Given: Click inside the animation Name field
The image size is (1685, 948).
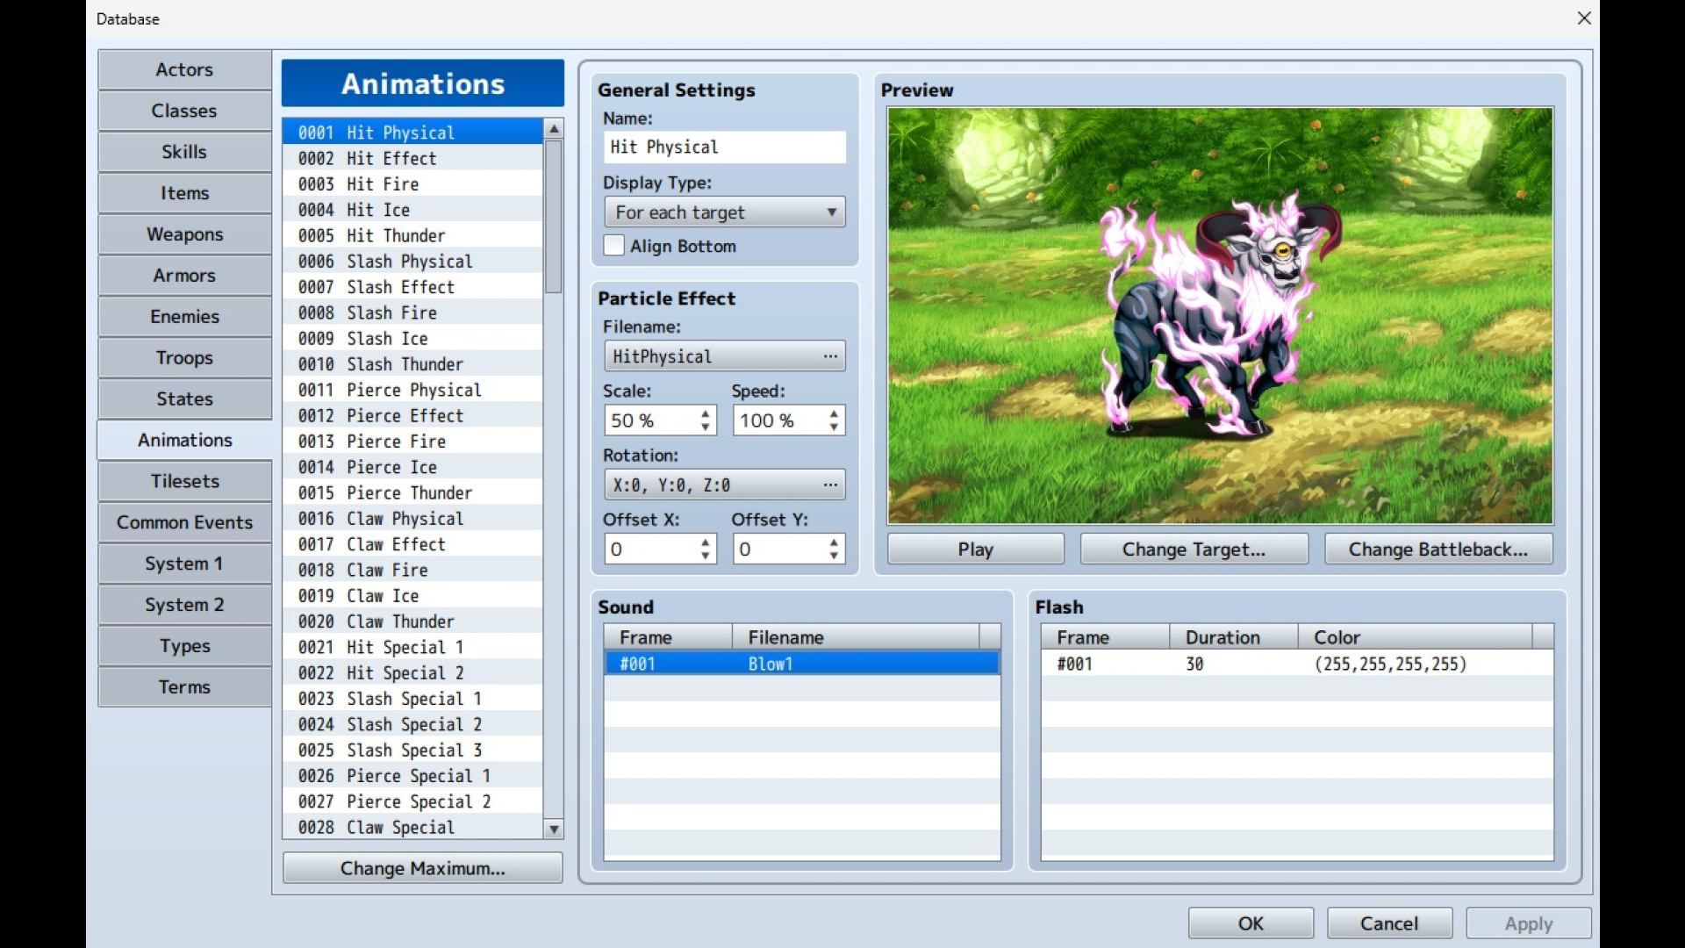Looking at the screenshot, I should (723, 147).
